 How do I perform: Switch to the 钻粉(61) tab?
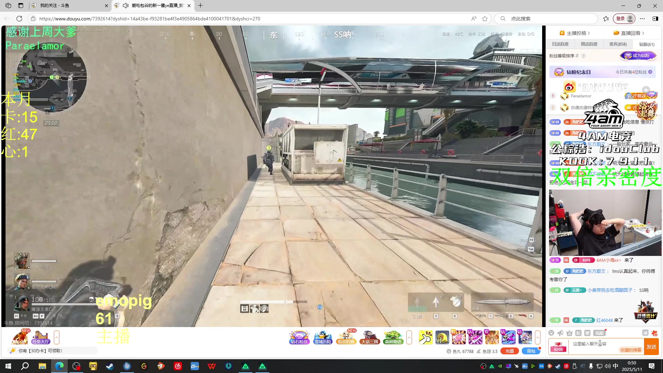[x=646, y=44]
